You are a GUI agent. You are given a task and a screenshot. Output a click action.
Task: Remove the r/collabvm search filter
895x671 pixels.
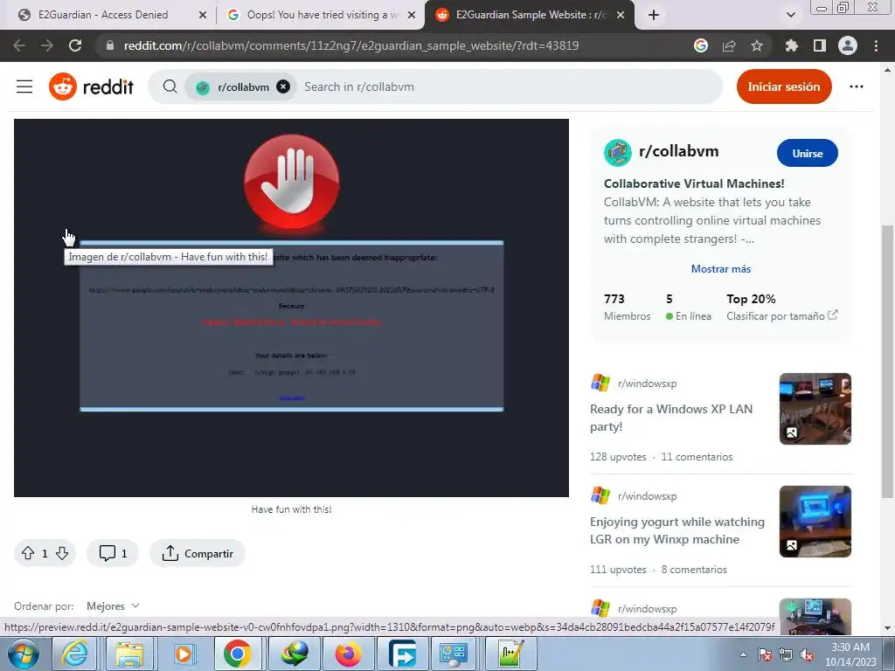[283, 86]
